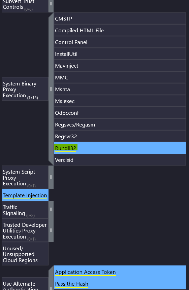Select the Mavinject sub-technique
This screenshot has height=290, width=189.
tap(120, 66)
